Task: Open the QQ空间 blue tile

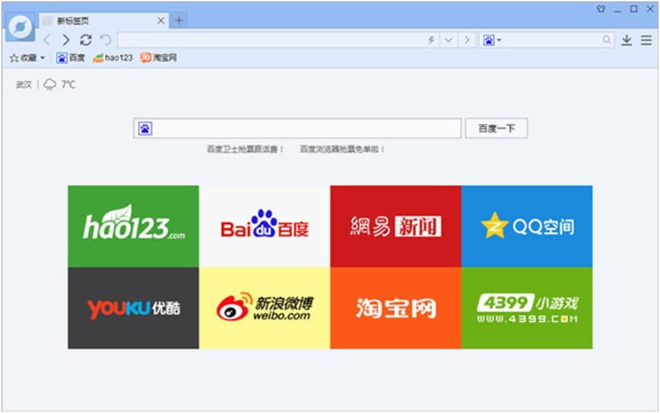Action: (x=527, y=226)
